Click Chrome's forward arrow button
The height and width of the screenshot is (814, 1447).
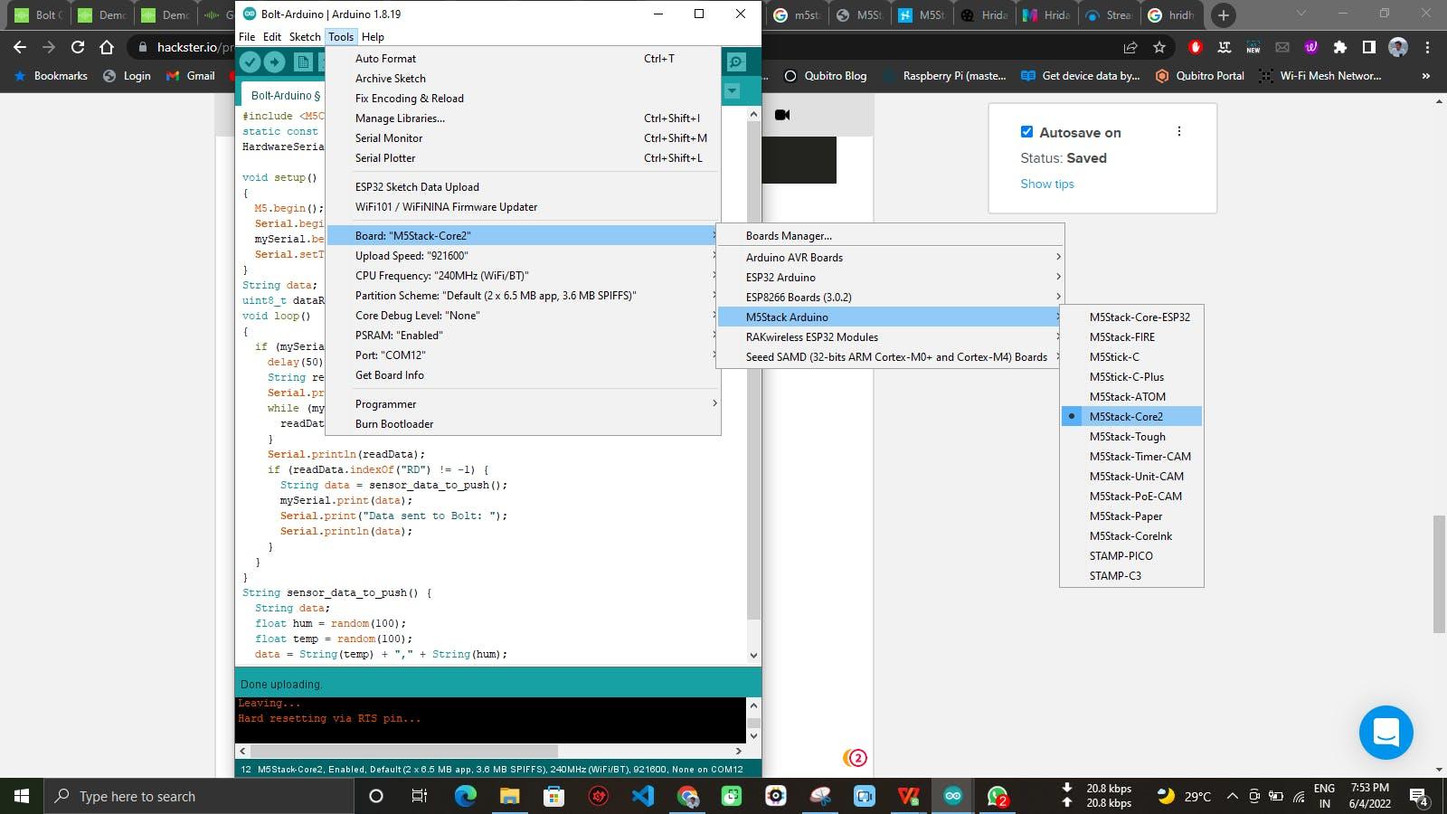49,47
